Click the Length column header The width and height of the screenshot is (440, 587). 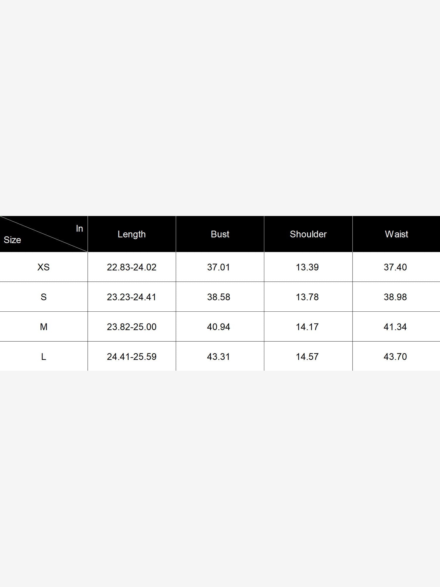point(132,234)
